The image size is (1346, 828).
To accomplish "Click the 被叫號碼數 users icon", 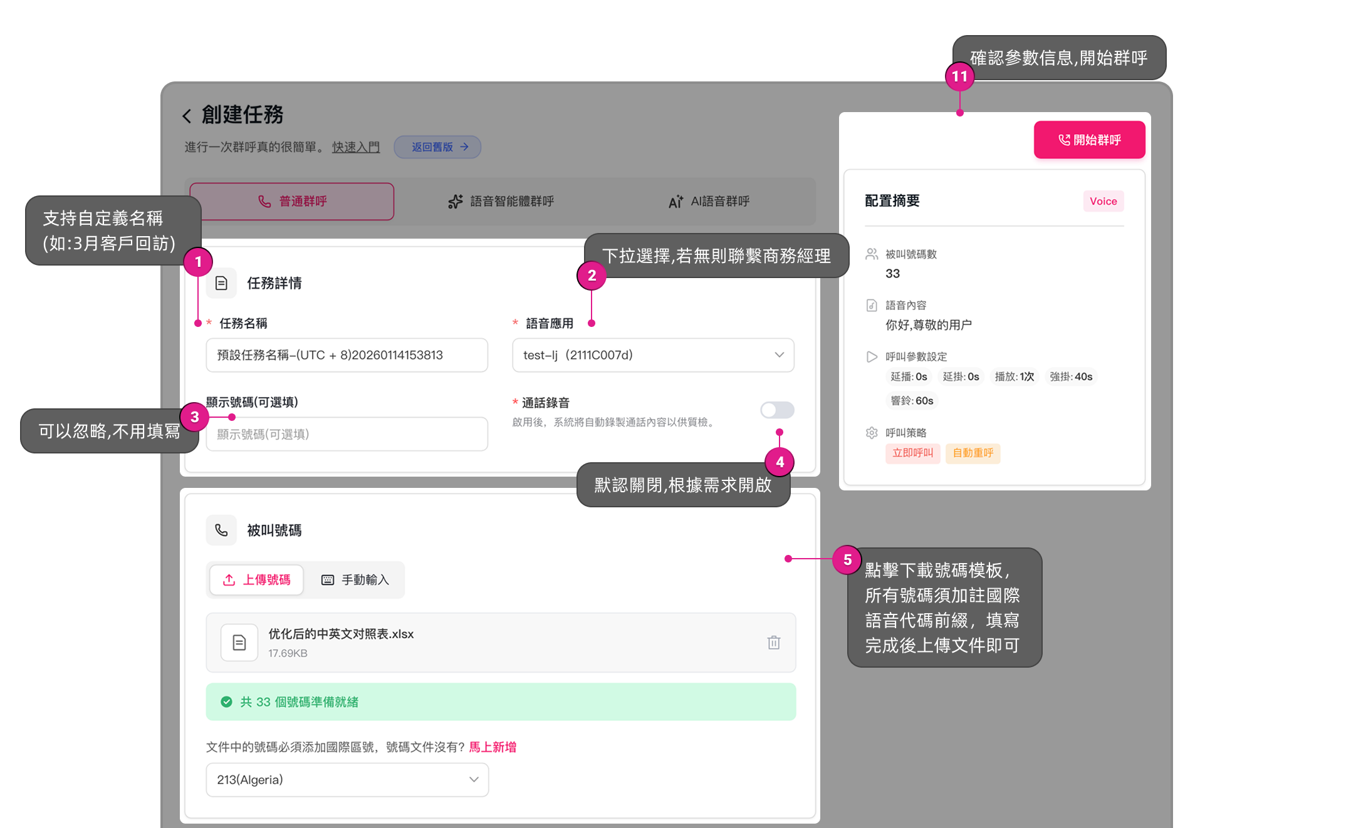I will pos(872,254).
